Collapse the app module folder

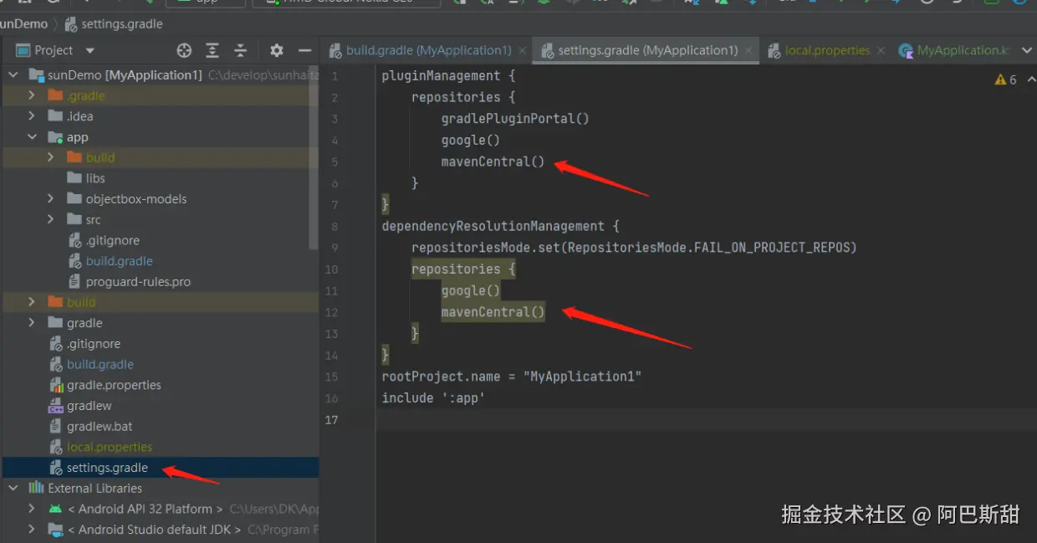[32, 137]
